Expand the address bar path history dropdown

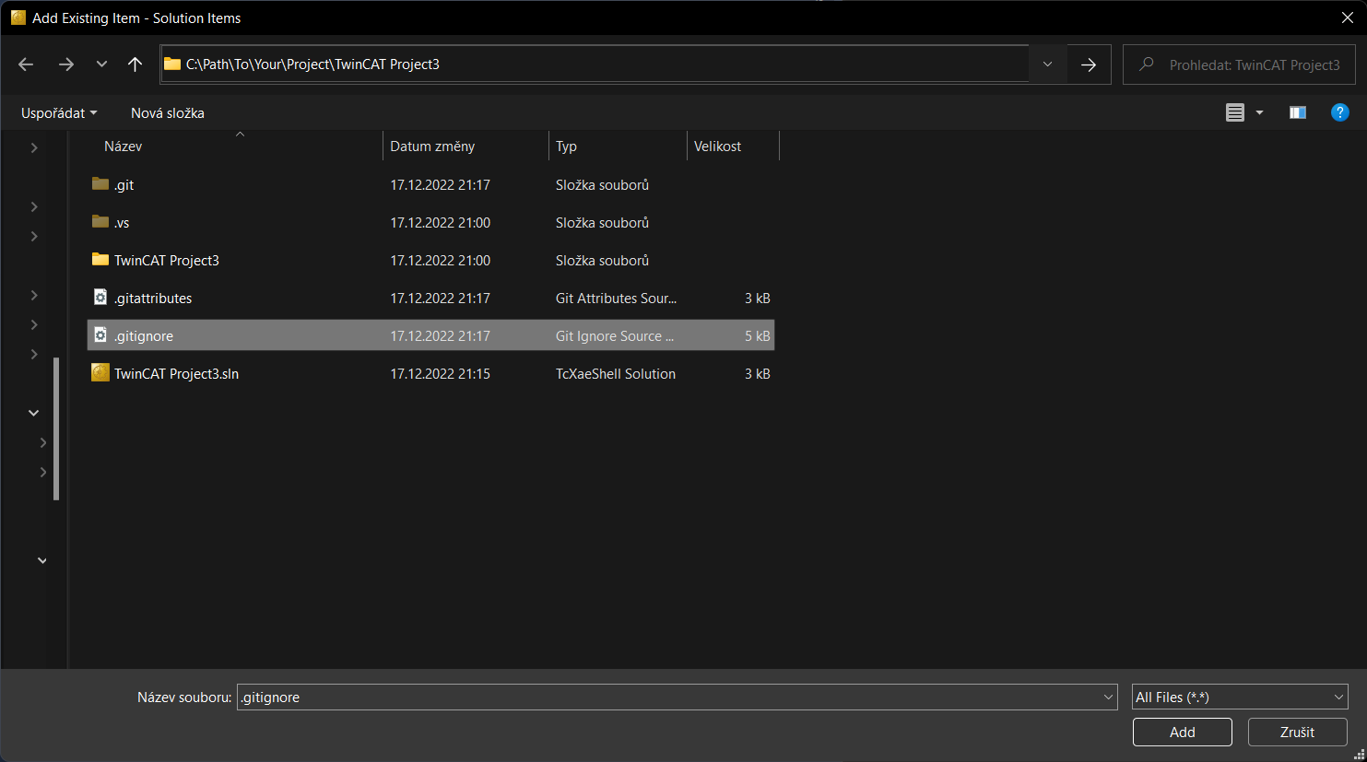click(1047, 64)
